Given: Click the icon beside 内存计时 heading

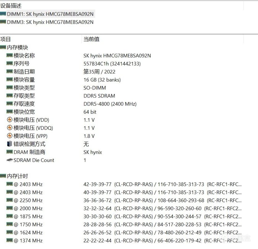Looking at the screenshot, I should (3, 176).
